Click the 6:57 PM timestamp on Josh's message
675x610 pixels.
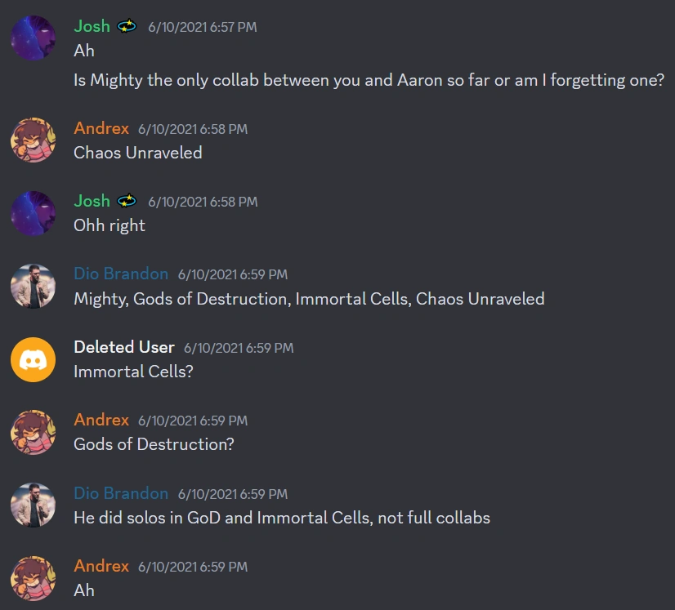click(x=202, y=27)
